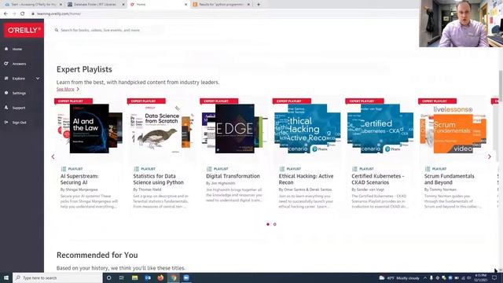Click playlist icon above Scrum Fundamentals
Viewport: 503px width, 283px height.
(428, 169)
